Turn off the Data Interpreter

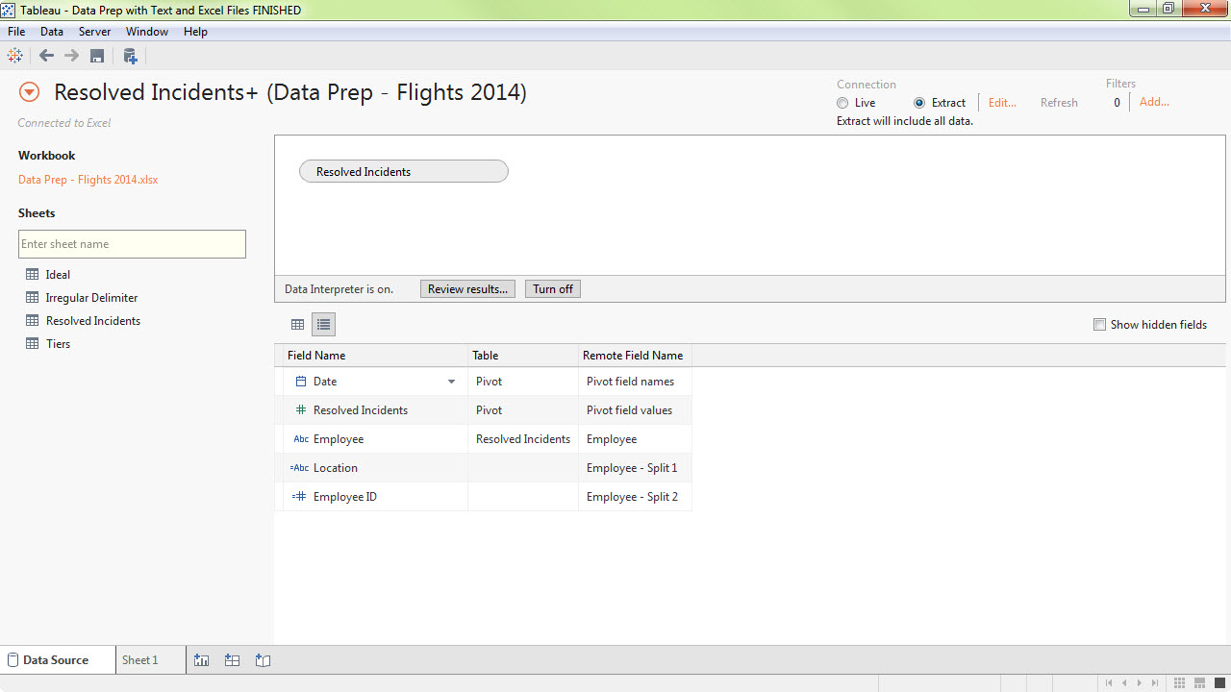click(552, 288)
